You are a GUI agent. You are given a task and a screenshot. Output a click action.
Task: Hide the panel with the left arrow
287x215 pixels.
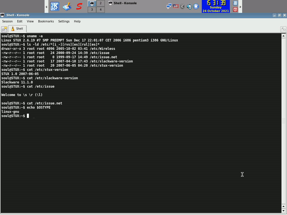(46, 7)
